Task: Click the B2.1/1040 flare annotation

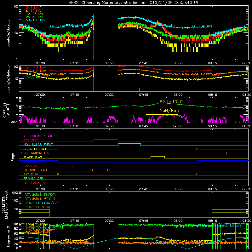Action: (x=171, y=102)
